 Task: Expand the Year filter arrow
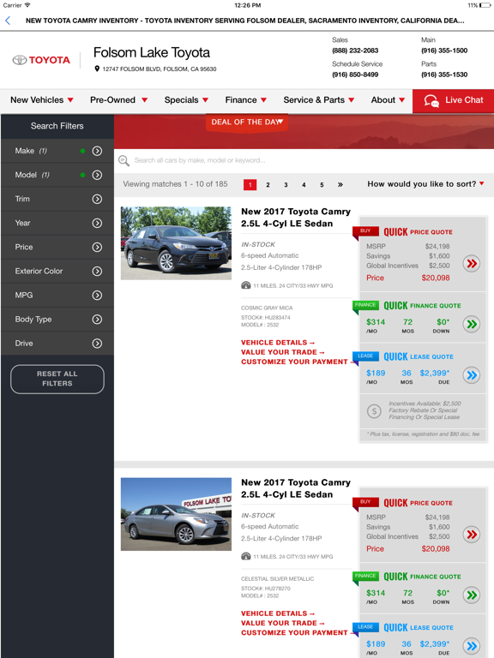point(97,223)
